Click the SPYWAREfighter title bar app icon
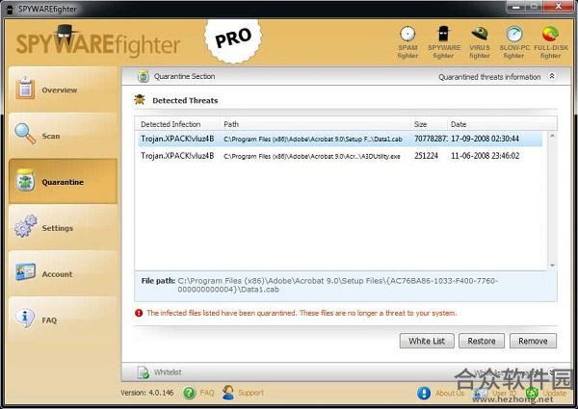The image size is (578, 409). coord(10,9)
